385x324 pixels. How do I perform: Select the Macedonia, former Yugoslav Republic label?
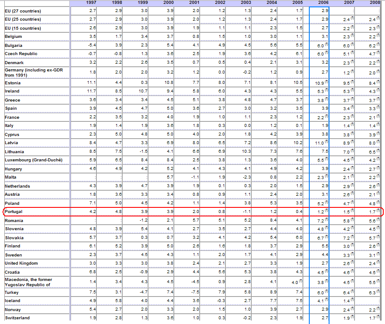(x=28, y=282)
